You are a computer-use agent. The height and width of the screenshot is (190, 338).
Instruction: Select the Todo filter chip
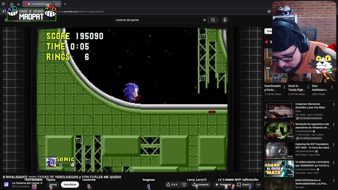click(x=269, y=31)
